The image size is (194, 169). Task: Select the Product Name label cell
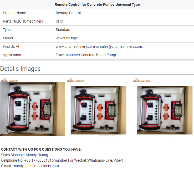tap(27, 13)
